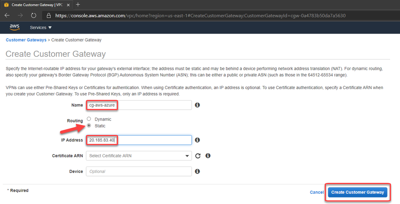The height and width of the screenshot is (204, 400).
Task: Click into the optional Device field
Action: (x=139, y=171)
